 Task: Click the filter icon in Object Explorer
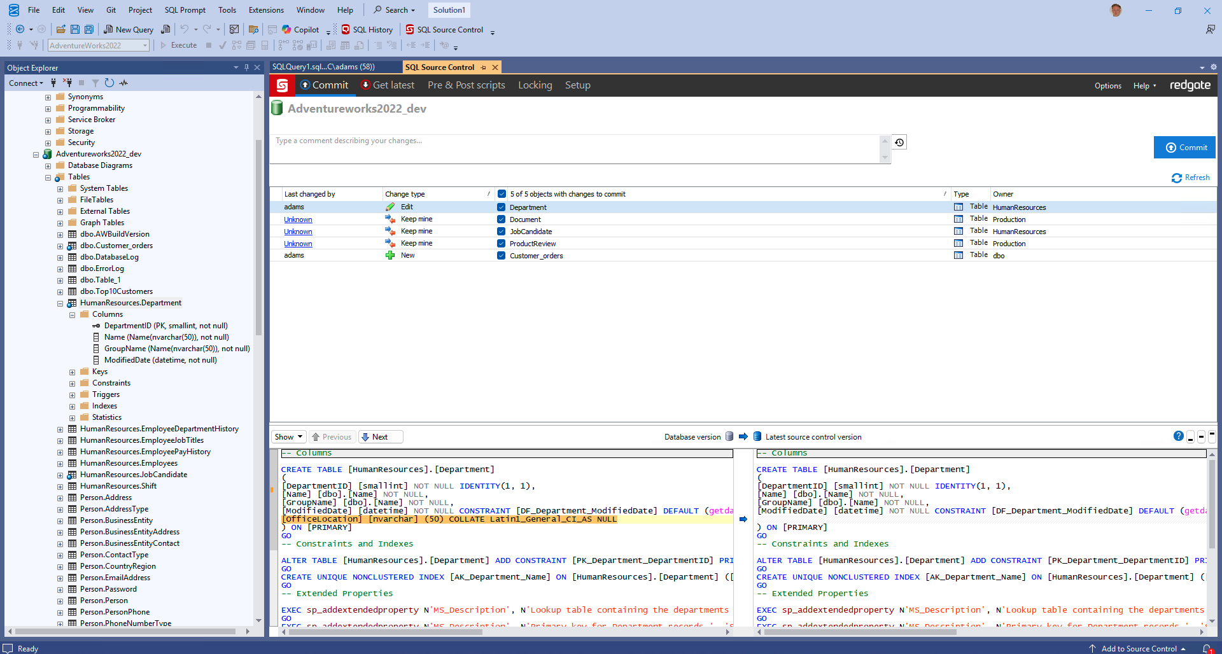click(x=95, y=83)
